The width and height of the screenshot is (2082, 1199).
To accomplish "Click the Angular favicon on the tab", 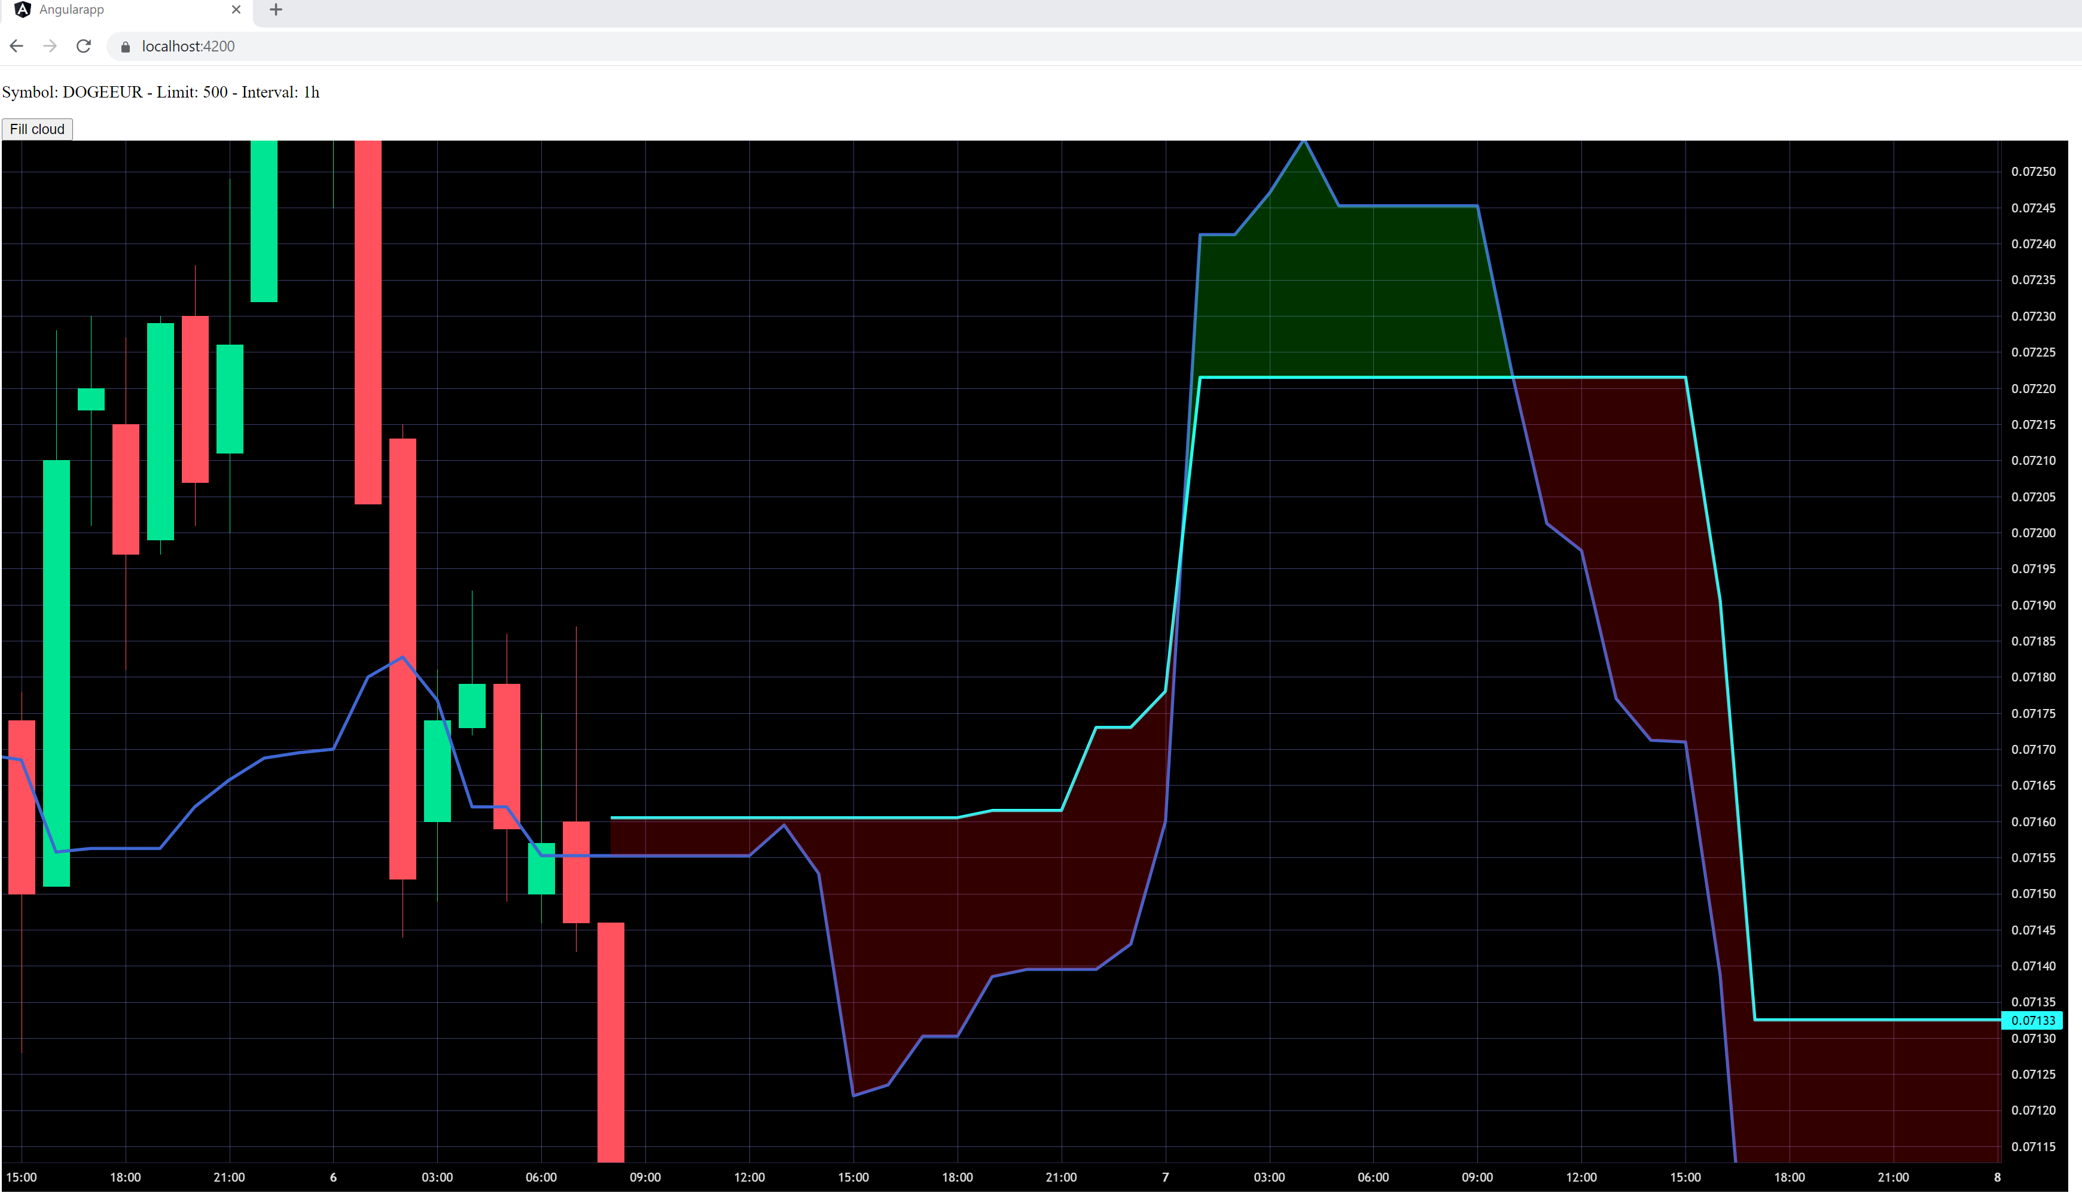I will [x=22, y=10].
